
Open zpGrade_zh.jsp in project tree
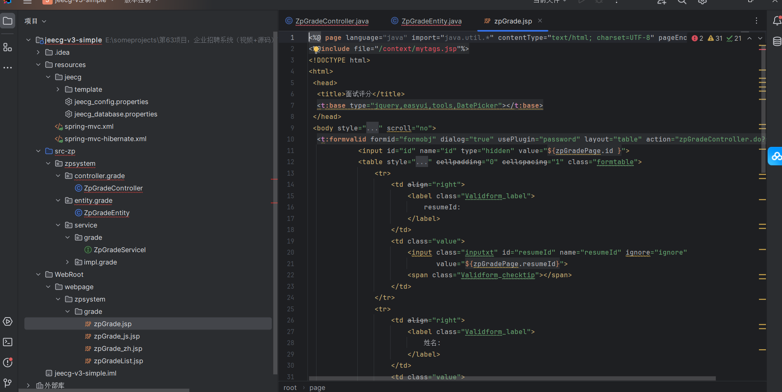coord(118,348)
